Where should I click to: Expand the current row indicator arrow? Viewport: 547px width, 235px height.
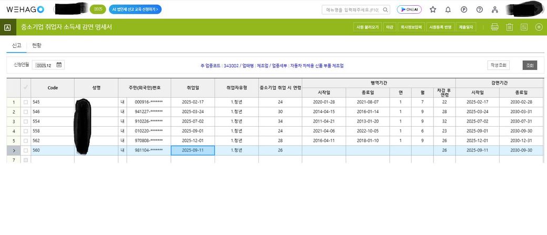click(x=14, y=150)
